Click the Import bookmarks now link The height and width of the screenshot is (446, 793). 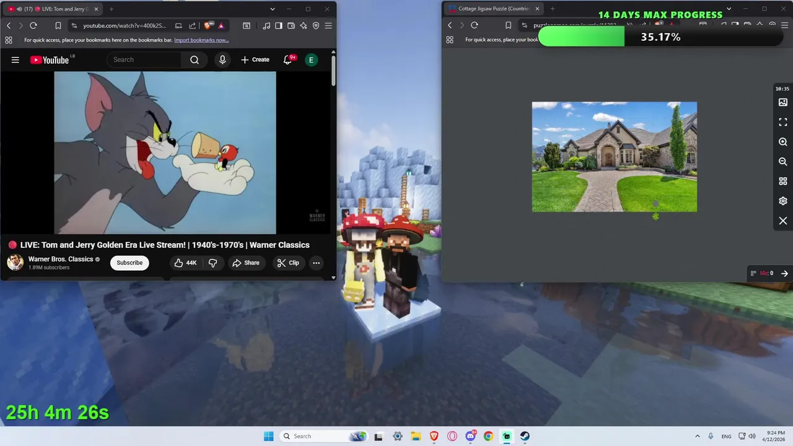[201, 40]
